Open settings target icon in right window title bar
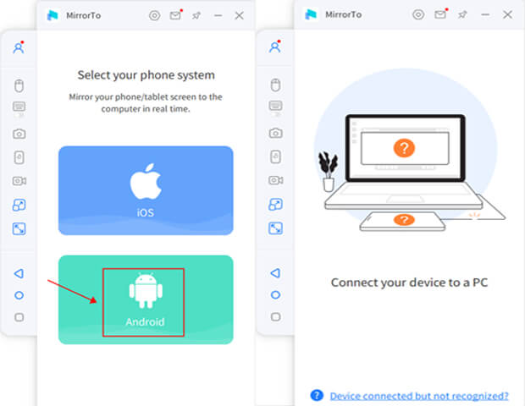Image resolution: width=525 pixels, height=406 pixels. pyautogui.click(x=418, y=14)
